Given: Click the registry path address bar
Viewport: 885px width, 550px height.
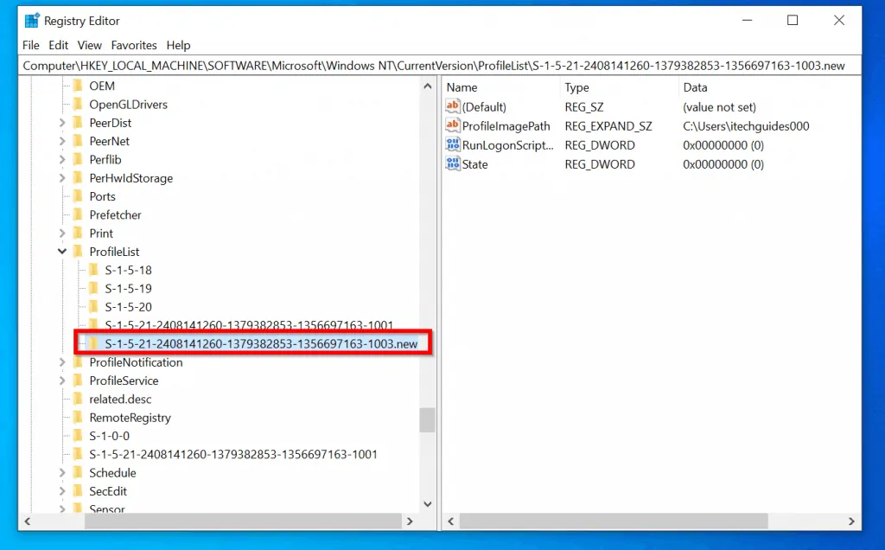Looking at the screenshot, I should [434, 66].
